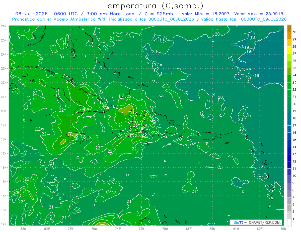Click the "12N" latitude axis label

coord(4,224)
